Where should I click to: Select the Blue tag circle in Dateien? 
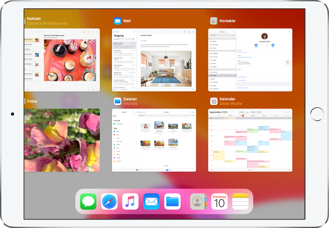[x=114, y=131]
